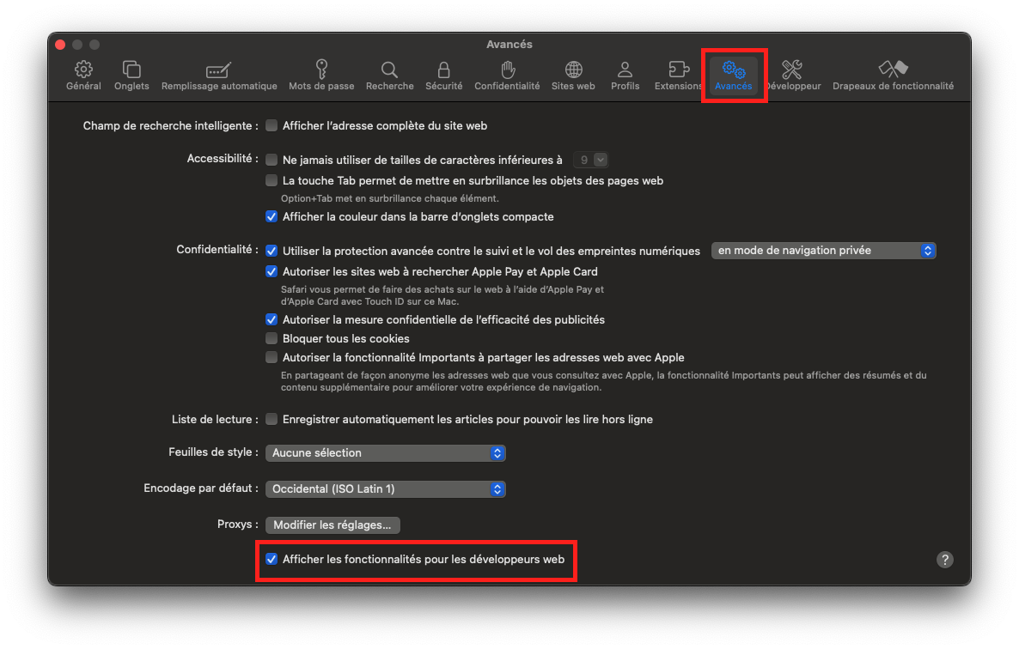The width and height of the screenshot is (1019, 649).
Task: Open the Onglets tabs icon
Action: [x=131, y=69]
